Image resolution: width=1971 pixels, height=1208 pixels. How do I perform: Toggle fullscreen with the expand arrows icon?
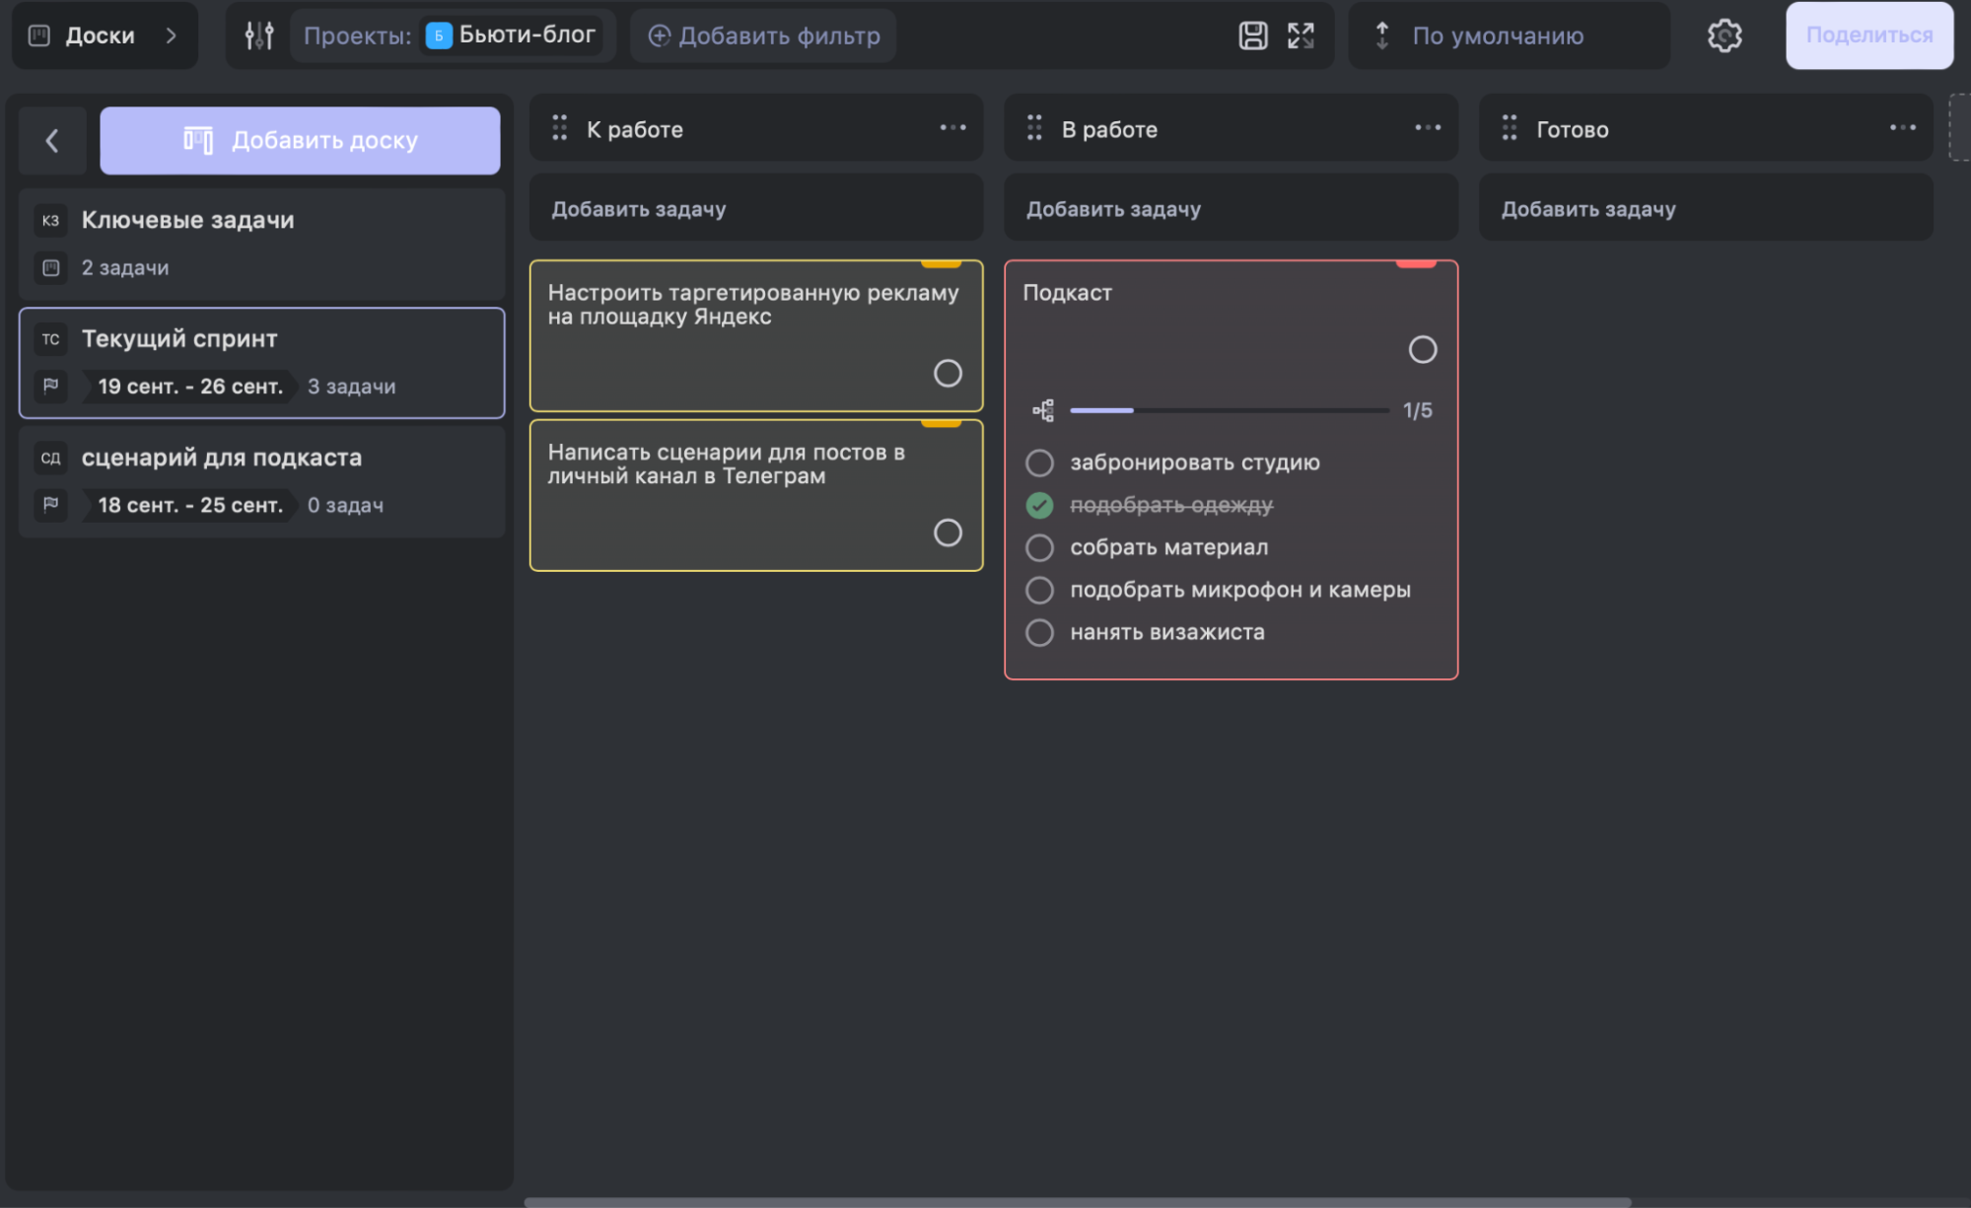[x=1301, y=36]
